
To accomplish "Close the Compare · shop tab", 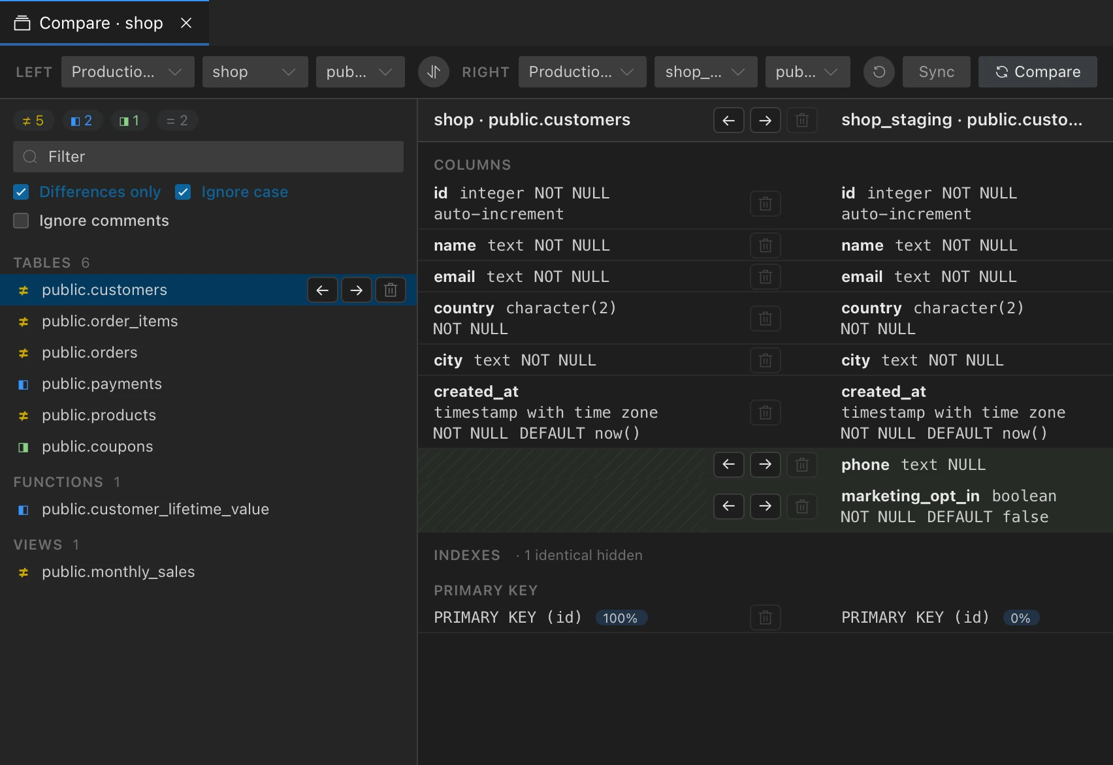I will click(x=186, y=23).
